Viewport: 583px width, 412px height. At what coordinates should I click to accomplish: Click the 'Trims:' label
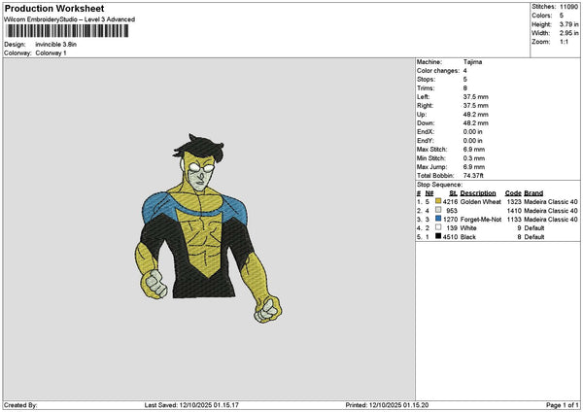point(426,88)
